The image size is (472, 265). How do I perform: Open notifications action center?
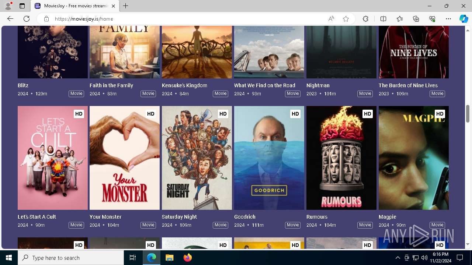[x=460, y=258]
